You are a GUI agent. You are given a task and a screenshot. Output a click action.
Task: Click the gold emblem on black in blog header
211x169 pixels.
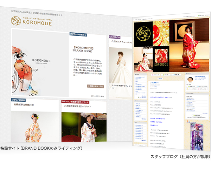(x=143, y=34)
